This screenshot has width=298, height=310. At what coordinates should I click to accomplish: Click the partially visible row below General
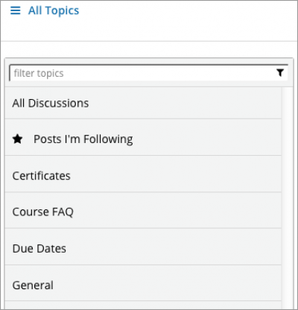143,305
